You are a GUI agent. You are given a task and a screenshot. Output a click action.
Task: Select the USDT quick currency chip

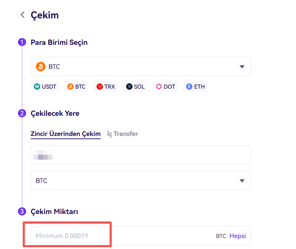[45, 87]
